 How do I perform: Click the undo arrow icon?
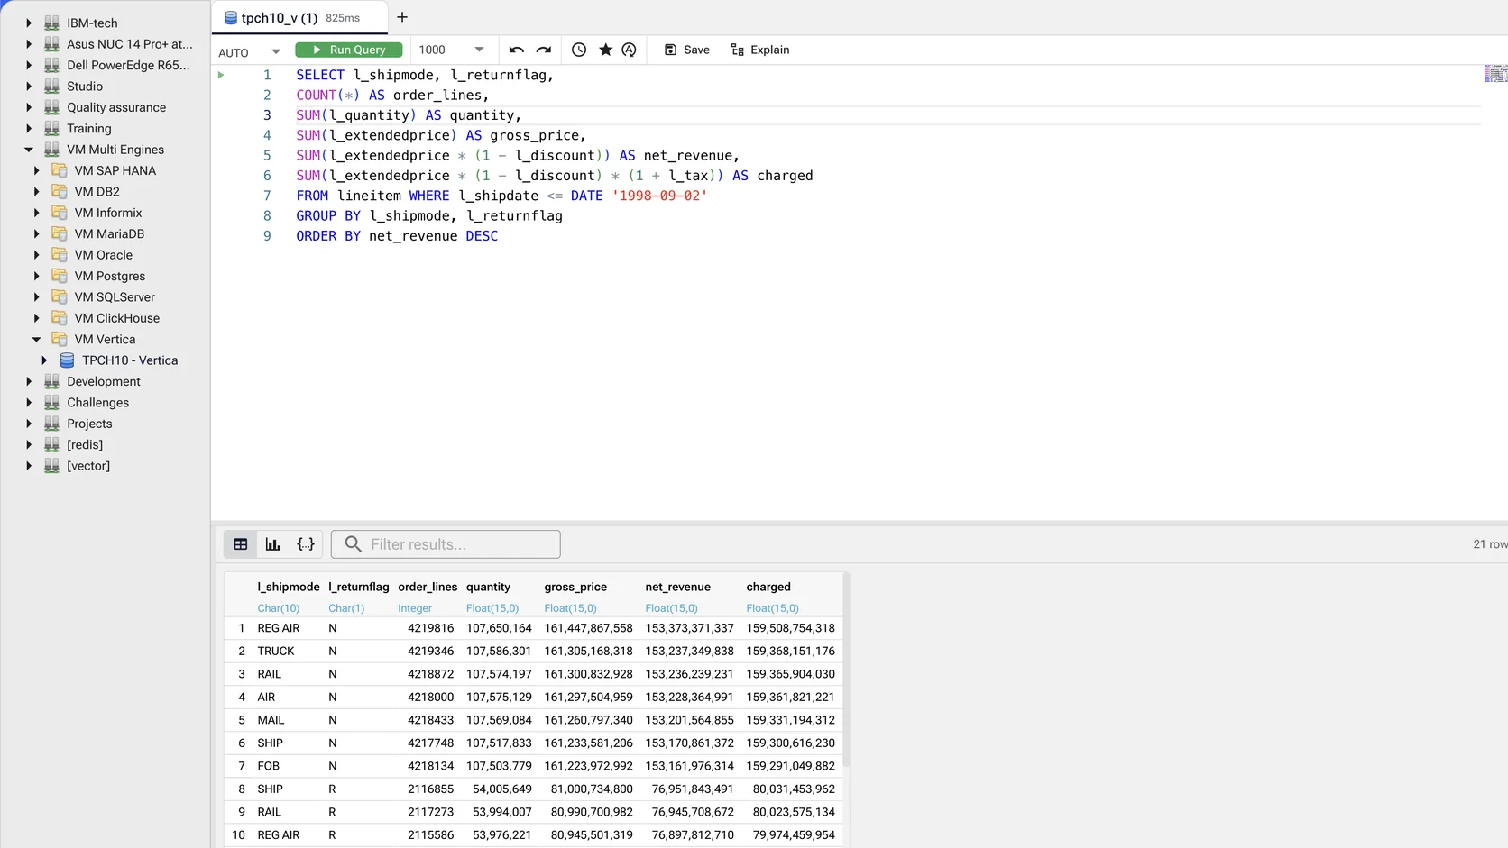coord(516,50)
